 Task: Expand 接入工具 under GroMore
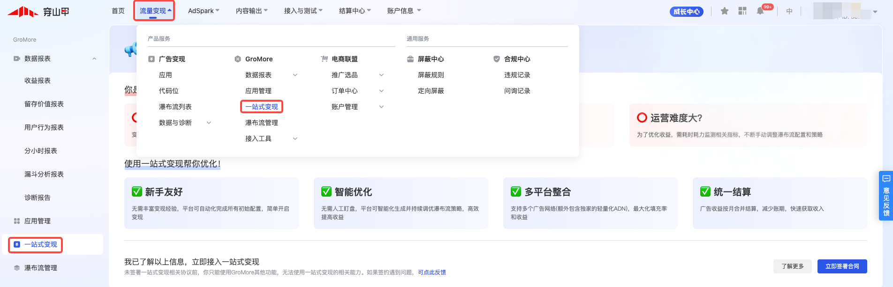pyautogui.click(x=295, y=139)
